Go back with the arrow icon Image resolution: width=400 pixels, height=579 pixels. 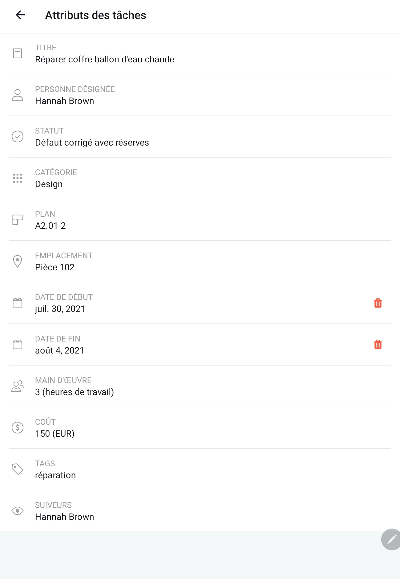coord(20,15)
